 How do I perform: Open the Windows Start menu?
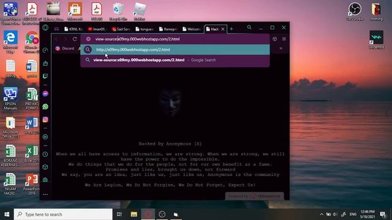click(x=7, y=215)
